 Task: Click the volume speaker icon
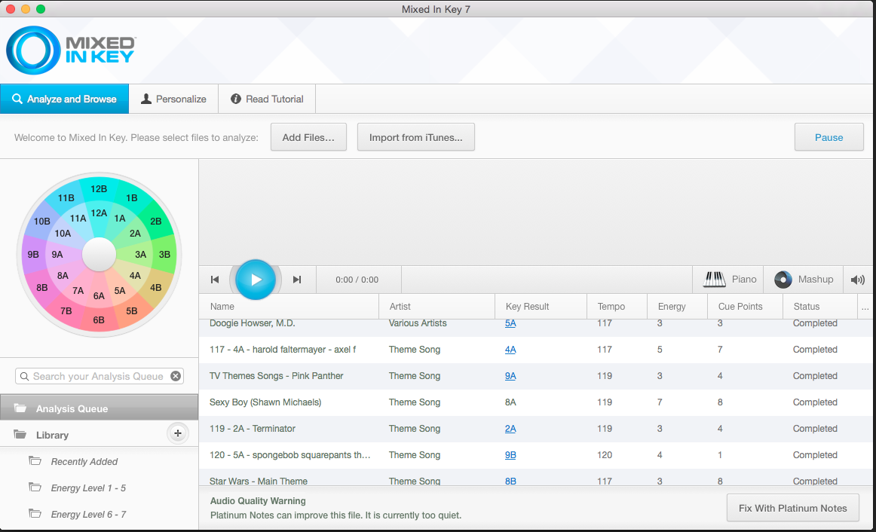pyautogui.click(x=858, y=280)
